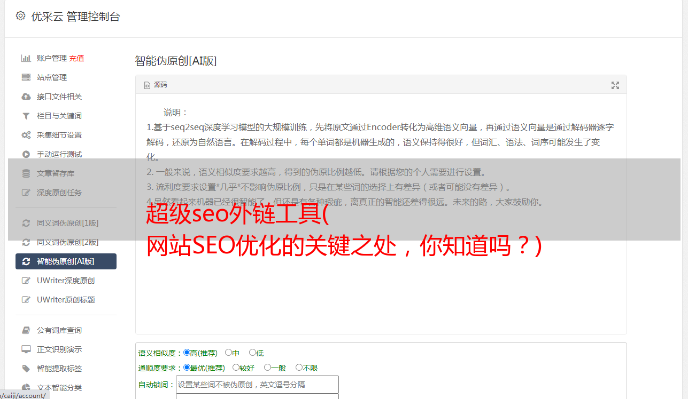Image resolution: width=688 pixels, height=399 pixels.
Task: Select 较好 for 通顺度要求
Action: tap(236, 368)
